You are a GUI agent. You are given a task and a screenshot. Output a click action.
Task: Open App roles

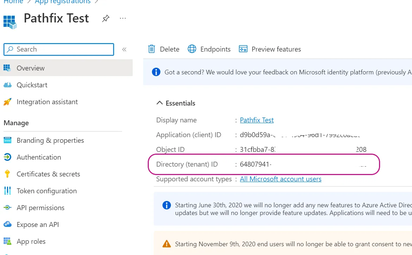31,241
